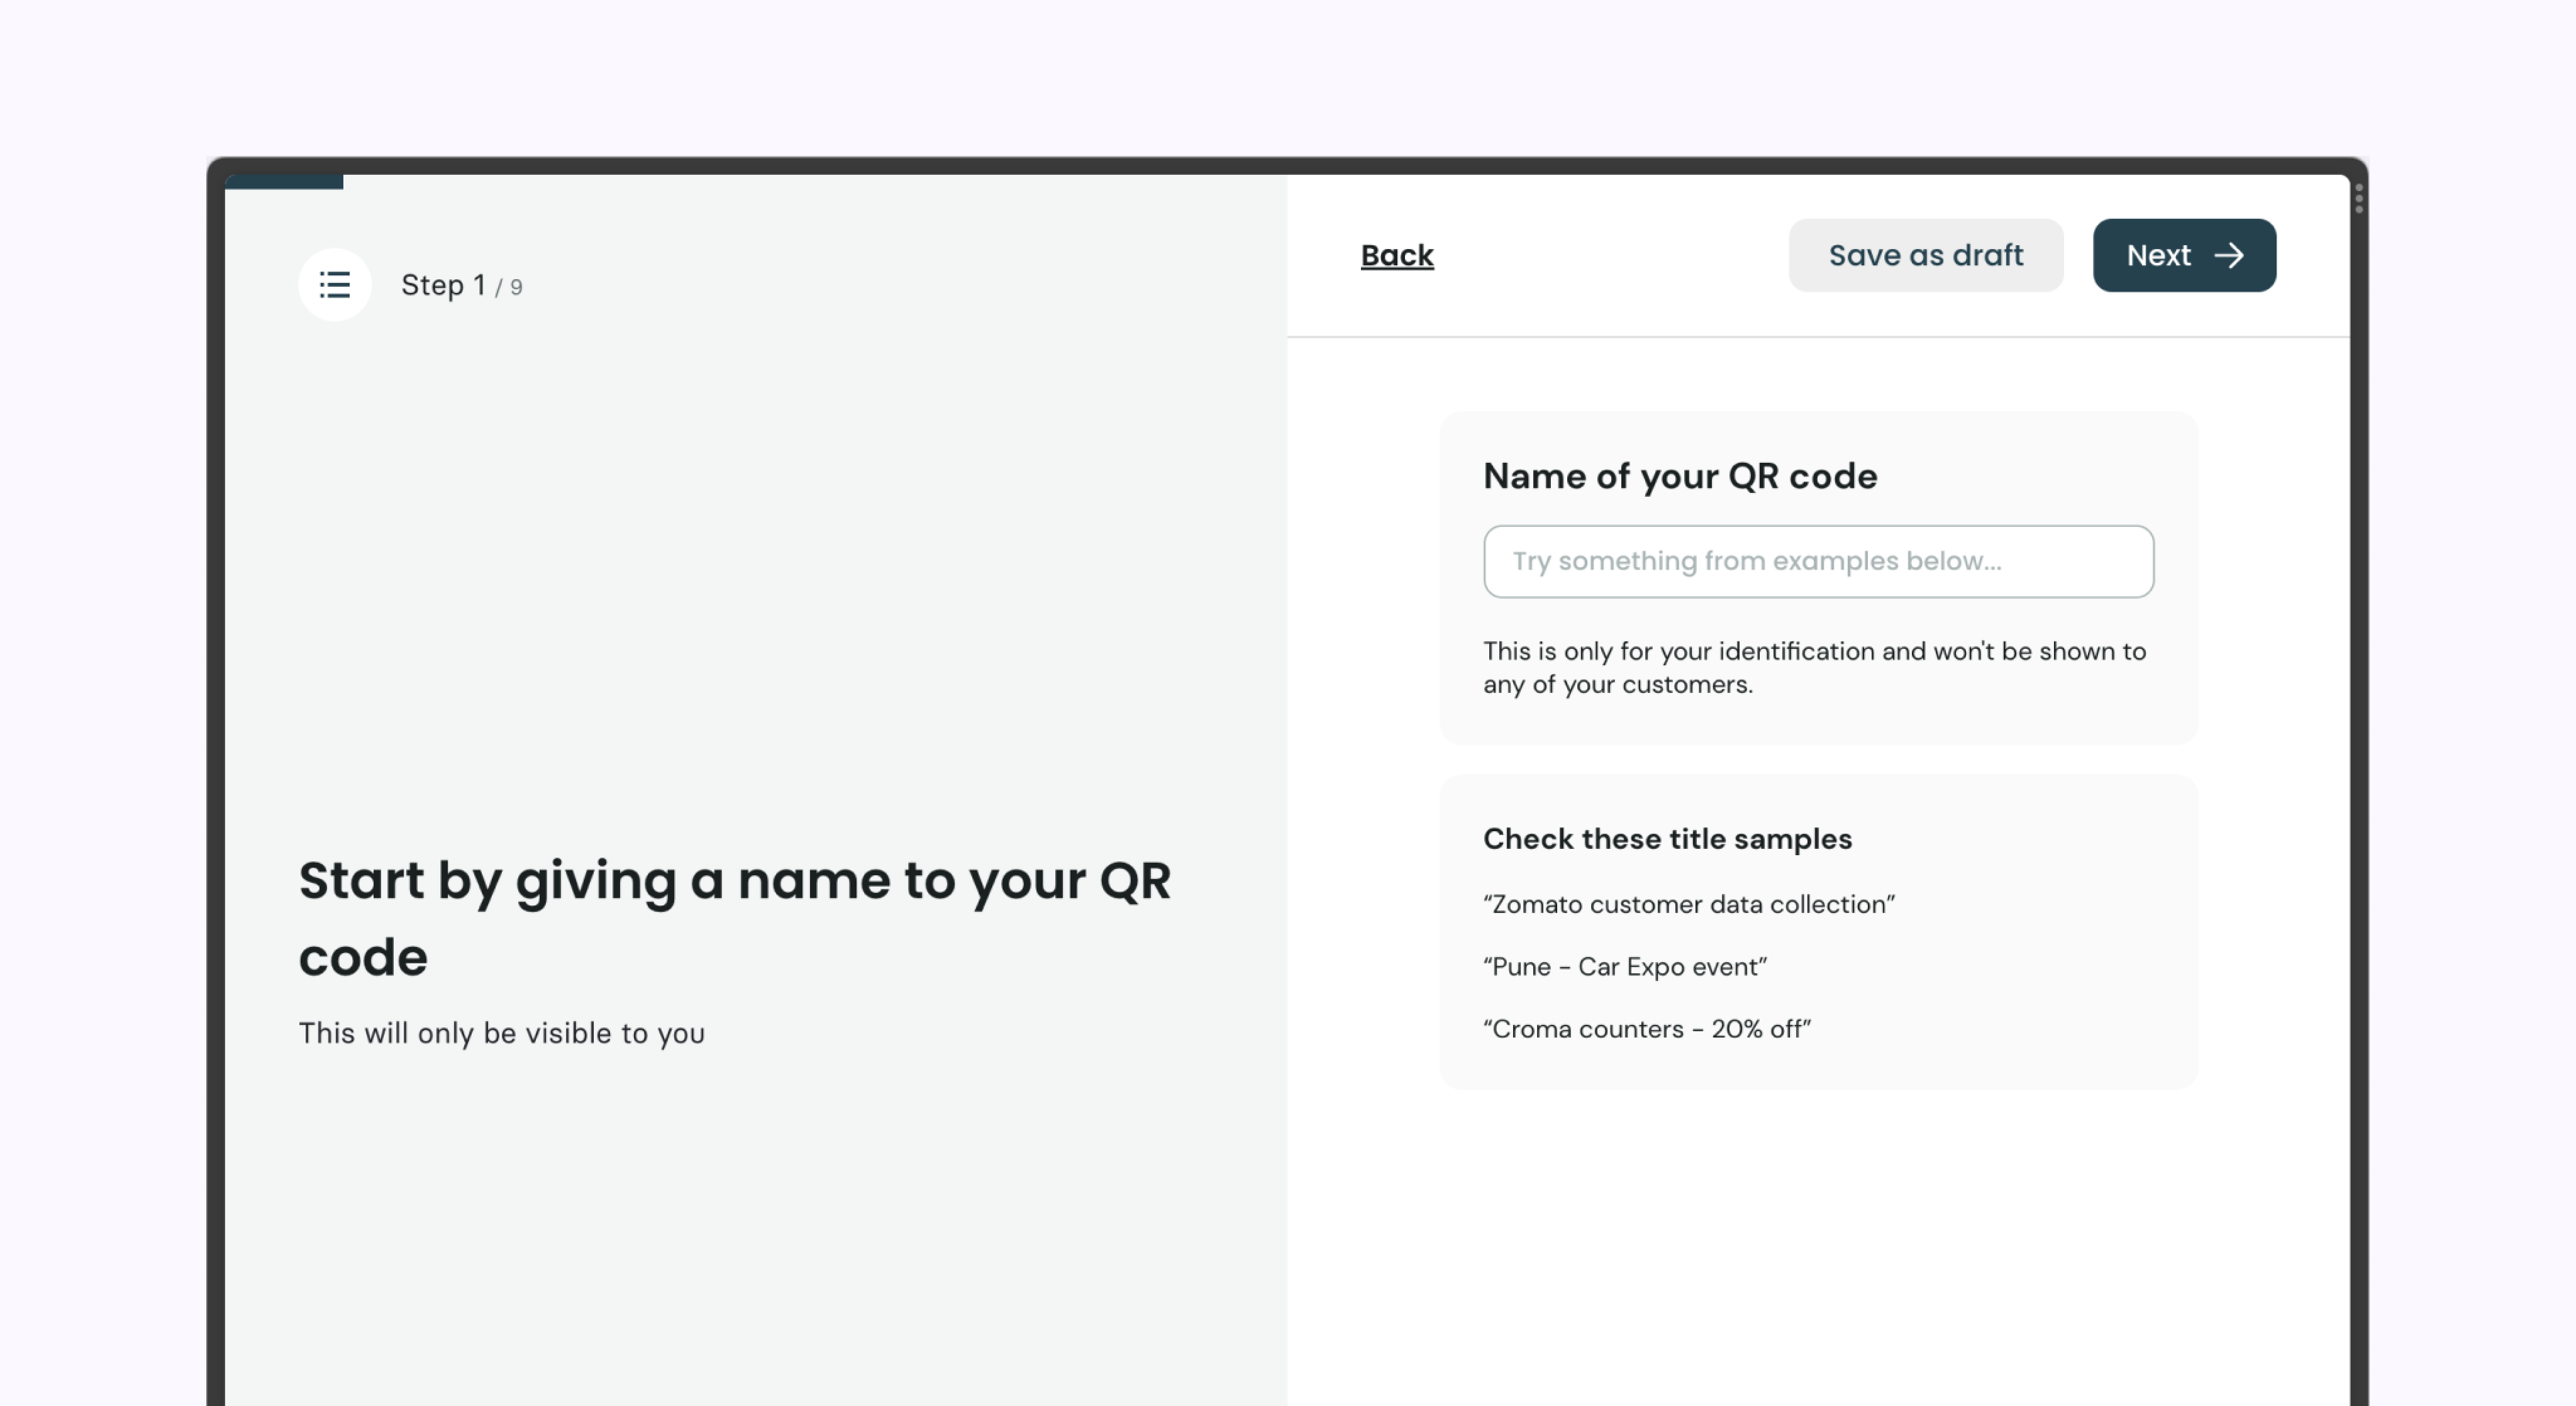Click the Step 1 / 9 indicator text

[x=462, y=286]
